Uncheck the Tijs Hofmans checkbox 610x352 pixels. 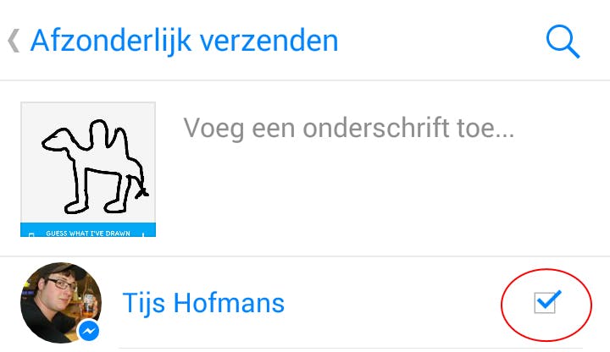pyautogui.click(x=545, y=303)
